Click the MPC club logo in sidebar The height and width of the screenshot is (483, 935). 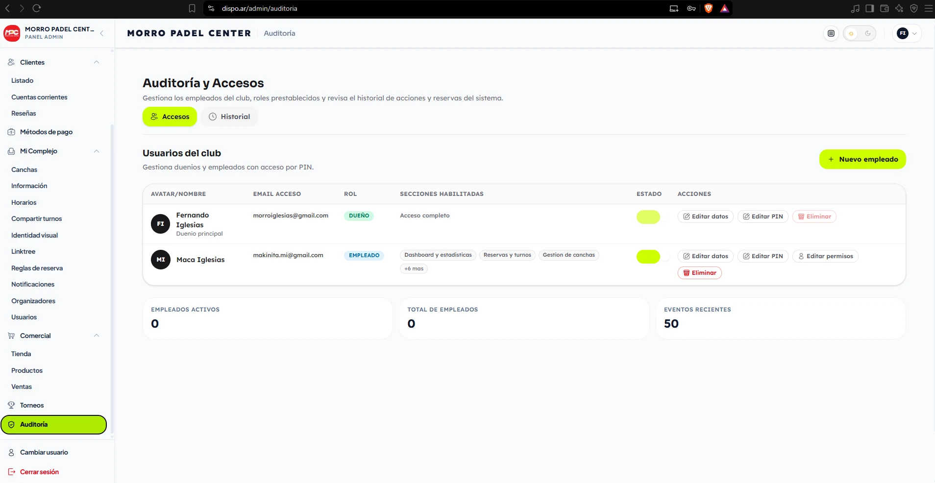pyautogui.click(x=12, y=33)
